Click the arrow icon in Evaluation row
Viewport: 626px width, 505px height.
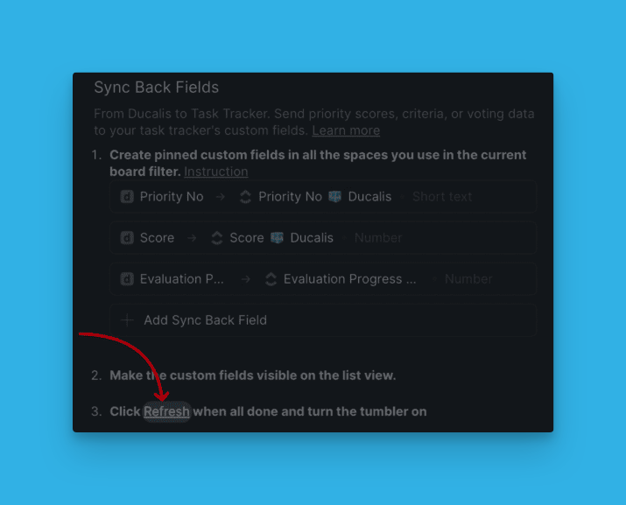[x=246, y=279]
